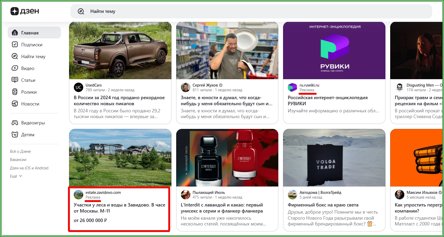Screen dimensions: 444x237
Task: Click the Дзен logo
Action: tap(25, 11)
